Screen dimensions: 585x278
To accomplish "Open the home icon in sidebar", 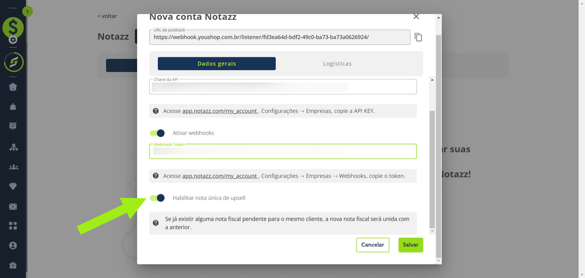I will [x=13, y=87].
